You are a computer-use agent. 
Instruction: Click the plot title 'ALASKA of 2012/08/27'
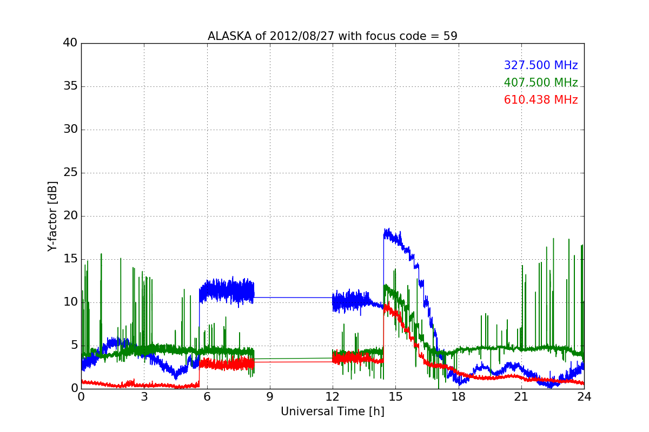point(333,36)
